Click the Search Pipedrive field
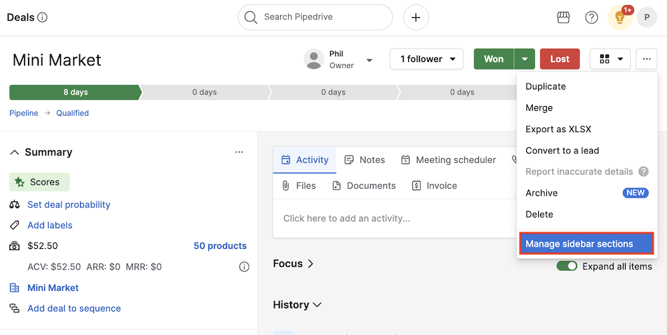 tap(315, 17)
